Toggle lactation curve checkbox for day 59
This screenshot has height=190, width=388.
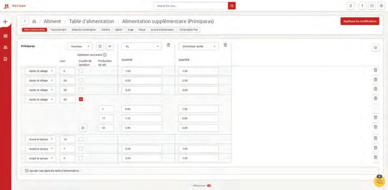click(x=81, y=90)
